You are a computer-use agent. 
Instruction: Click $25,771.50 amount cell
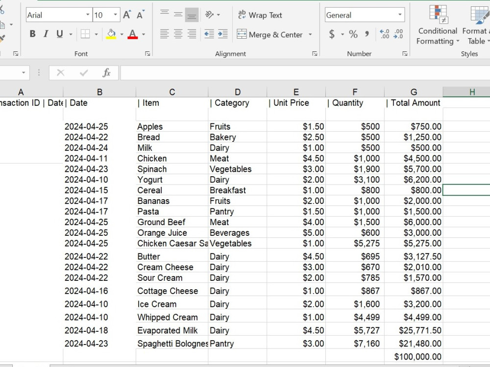coord(414,330)
